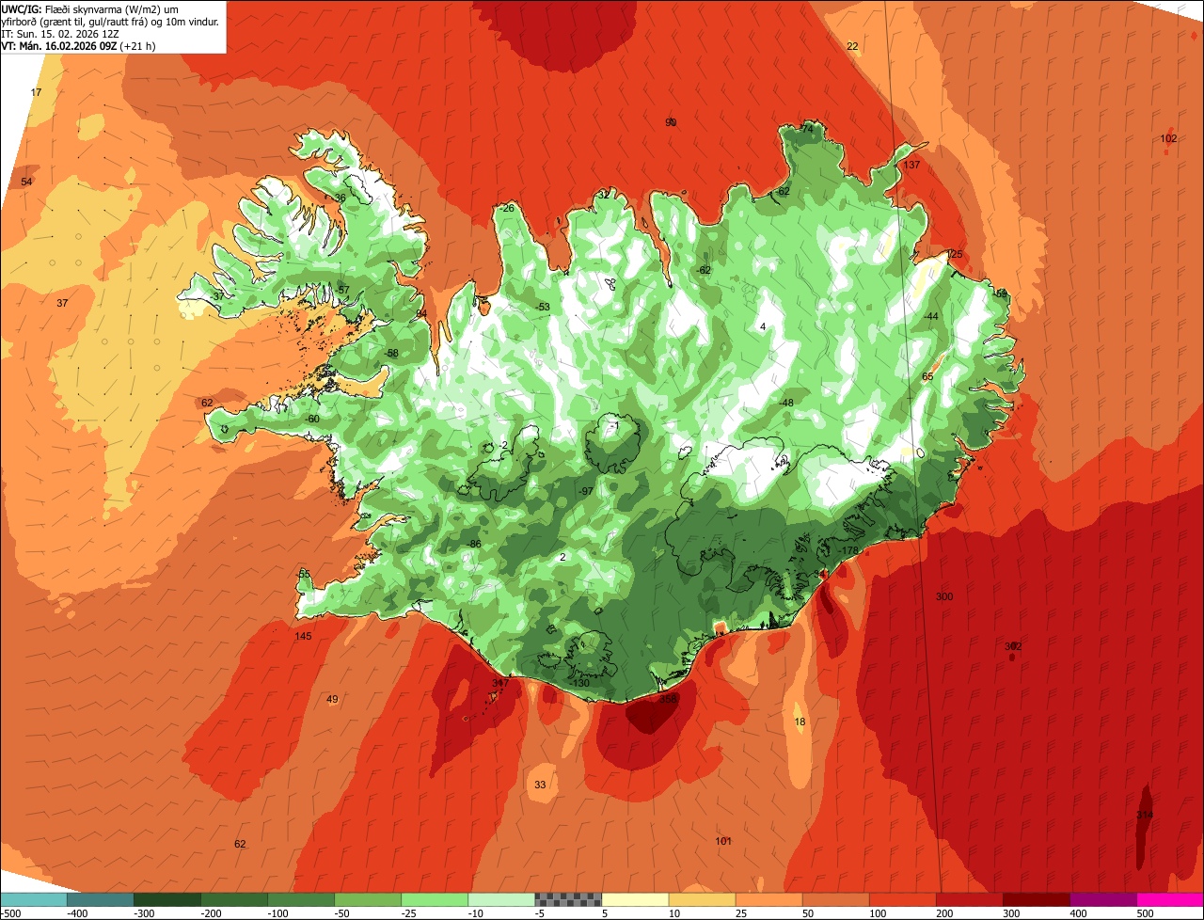This screenshot has height=920, width=1204.
Task: Click the map value '358' off the south coast
Action: point(668,699)
